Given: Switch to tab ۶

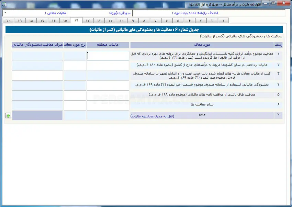Looking at the screenshot, I should point(167,21).
